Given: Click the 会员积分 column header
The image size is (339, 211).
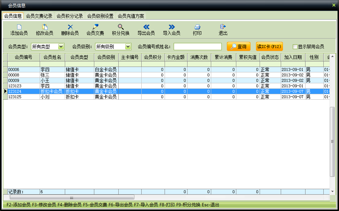Looking at the screenshot, I should (x=153, y=57).
